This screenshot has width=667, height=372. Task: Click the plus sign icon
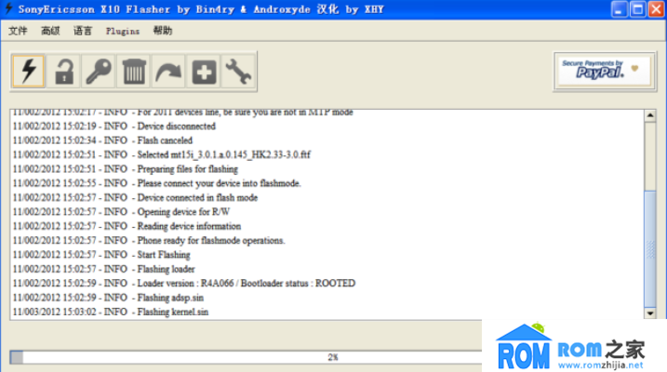click(204, 71)
